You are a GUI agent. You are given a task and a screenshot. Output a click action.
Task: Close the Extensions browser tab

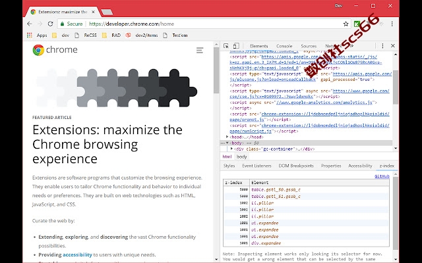coord(93,12)
